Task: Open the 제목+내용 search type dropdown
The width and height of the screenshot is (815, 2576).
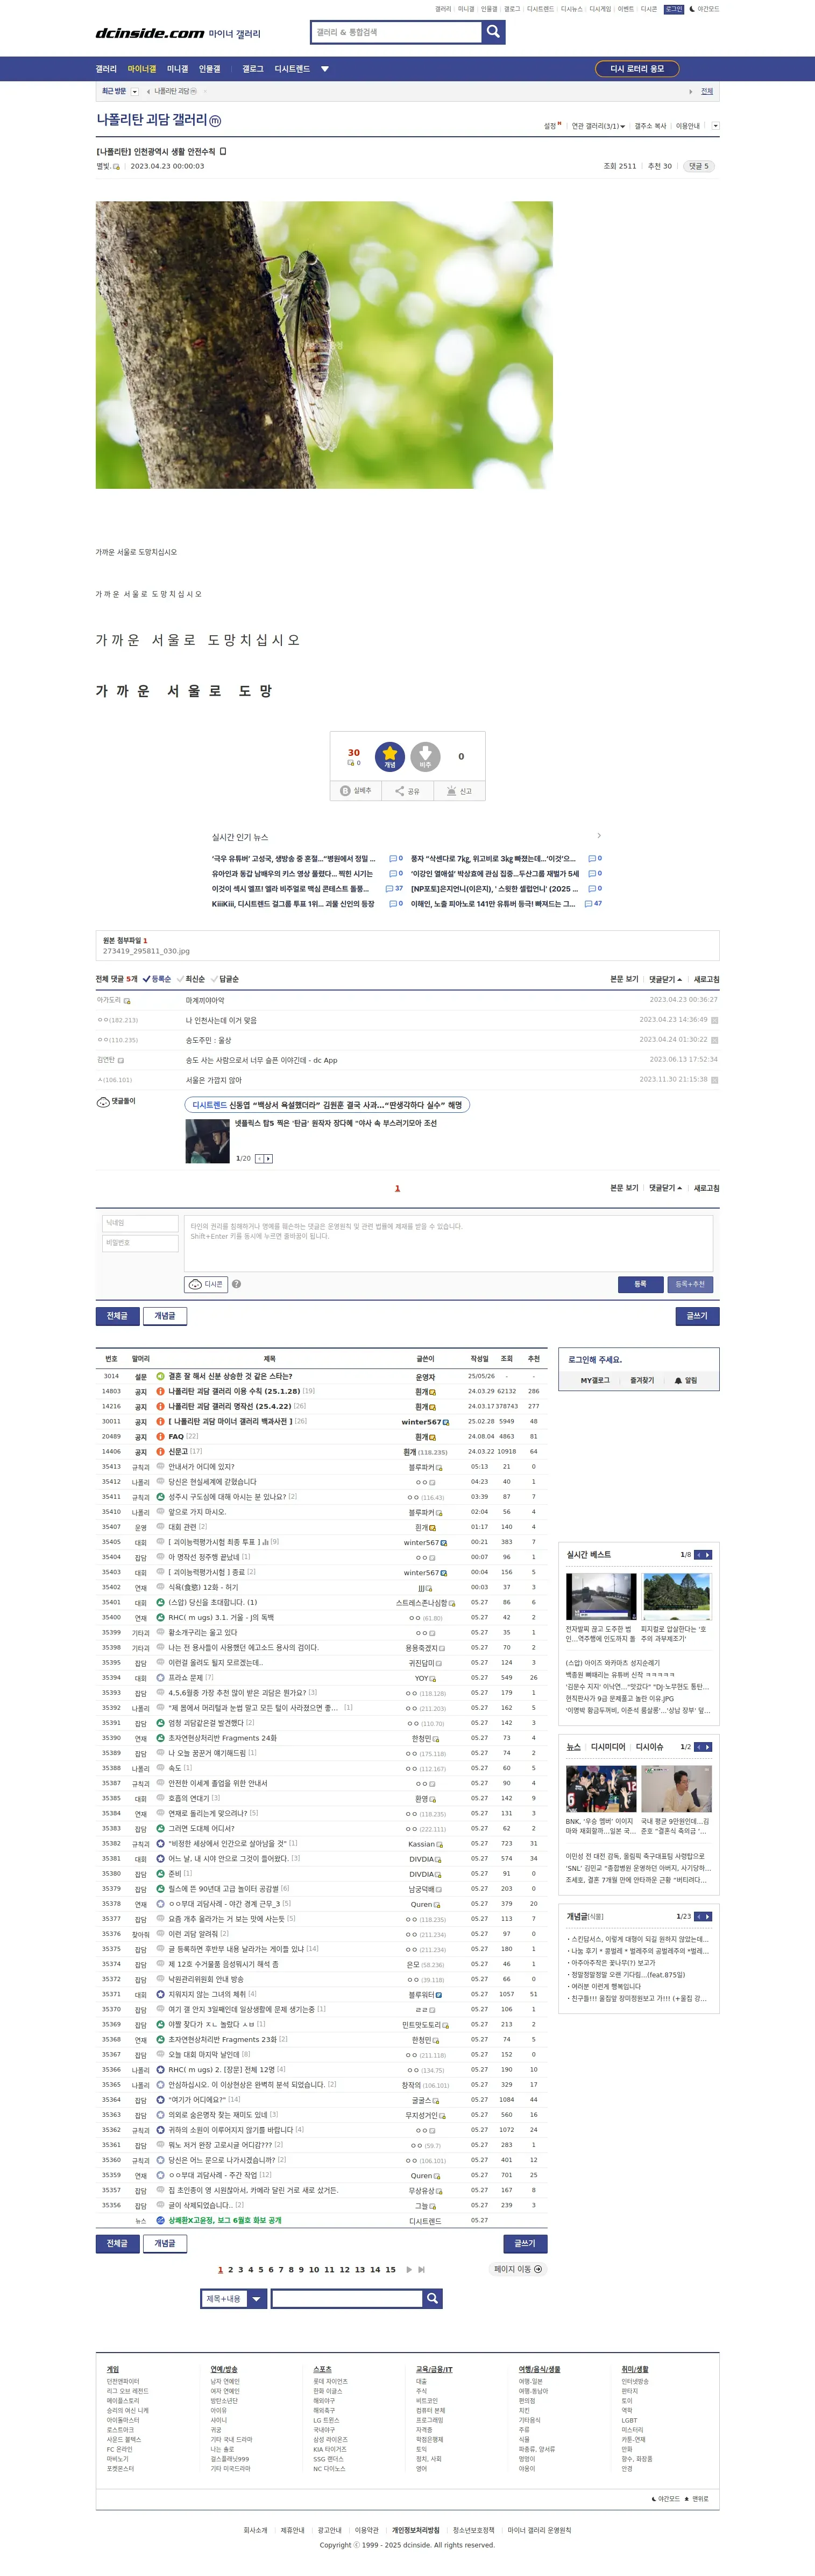Action: coord(233,2299)
